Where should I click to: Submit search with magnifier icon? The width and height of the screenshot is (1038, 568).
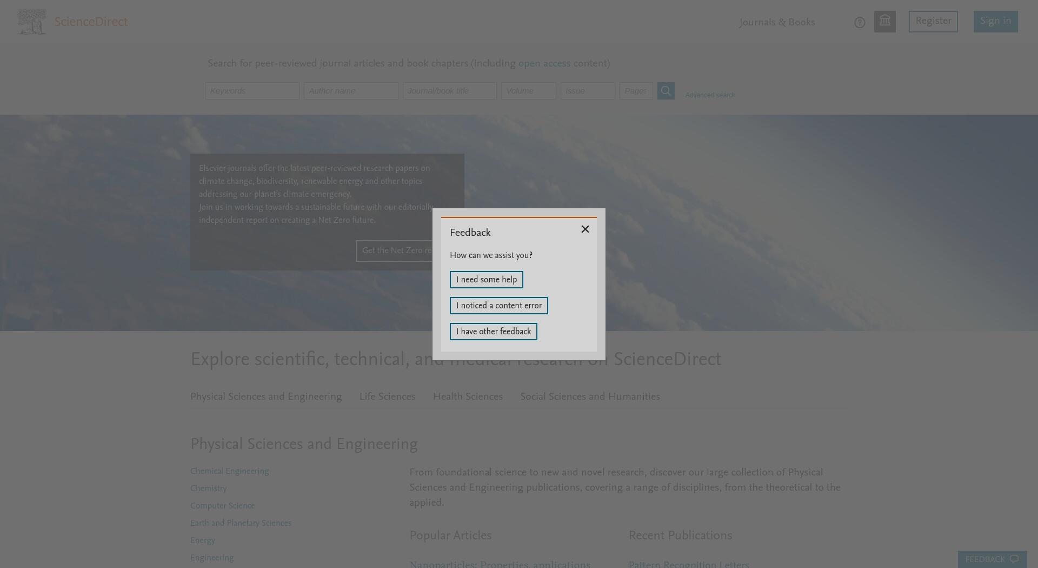pyautogui.click(x=666, y=91)
